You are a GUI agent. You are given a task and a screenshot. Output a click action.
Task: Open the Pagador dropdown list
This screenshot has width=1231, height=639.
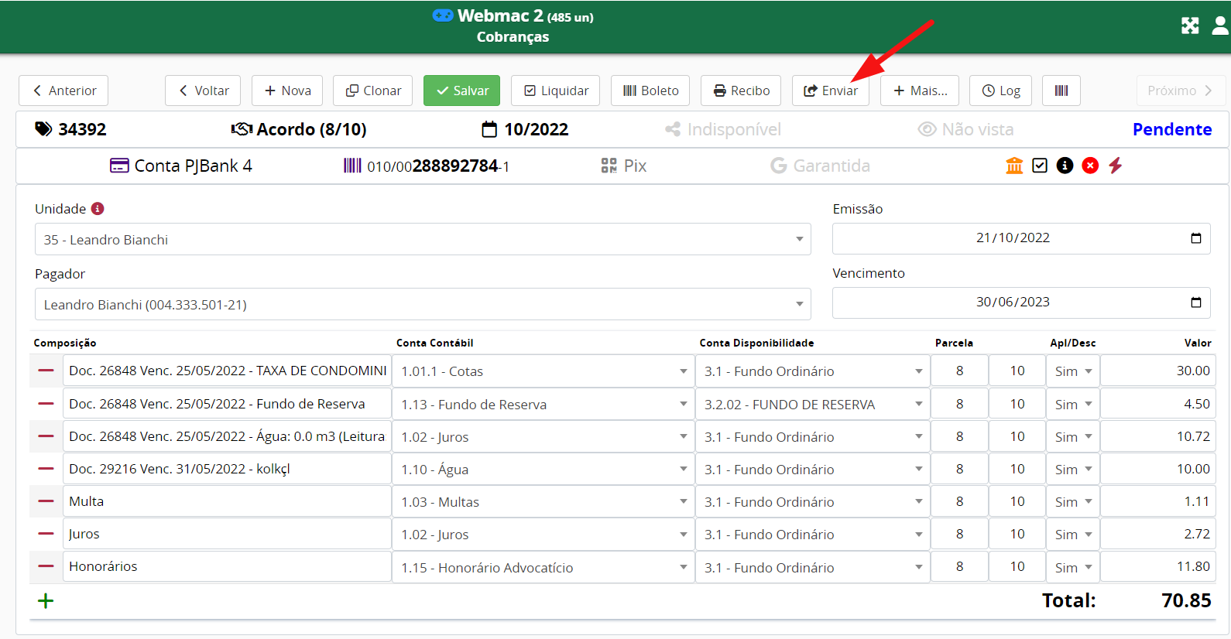coord(799,305)
